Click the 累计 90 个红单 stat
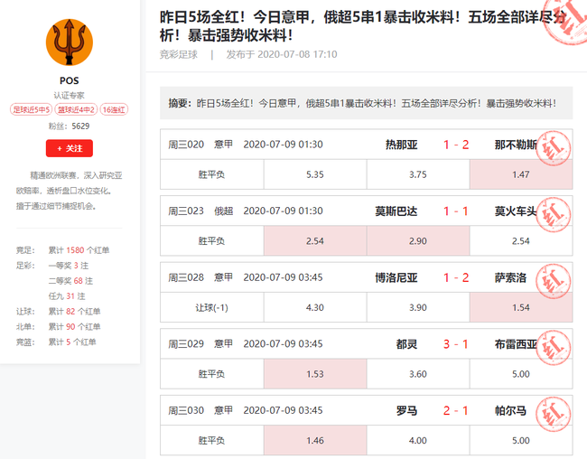 pyautogui.click(x=74, y=327)
